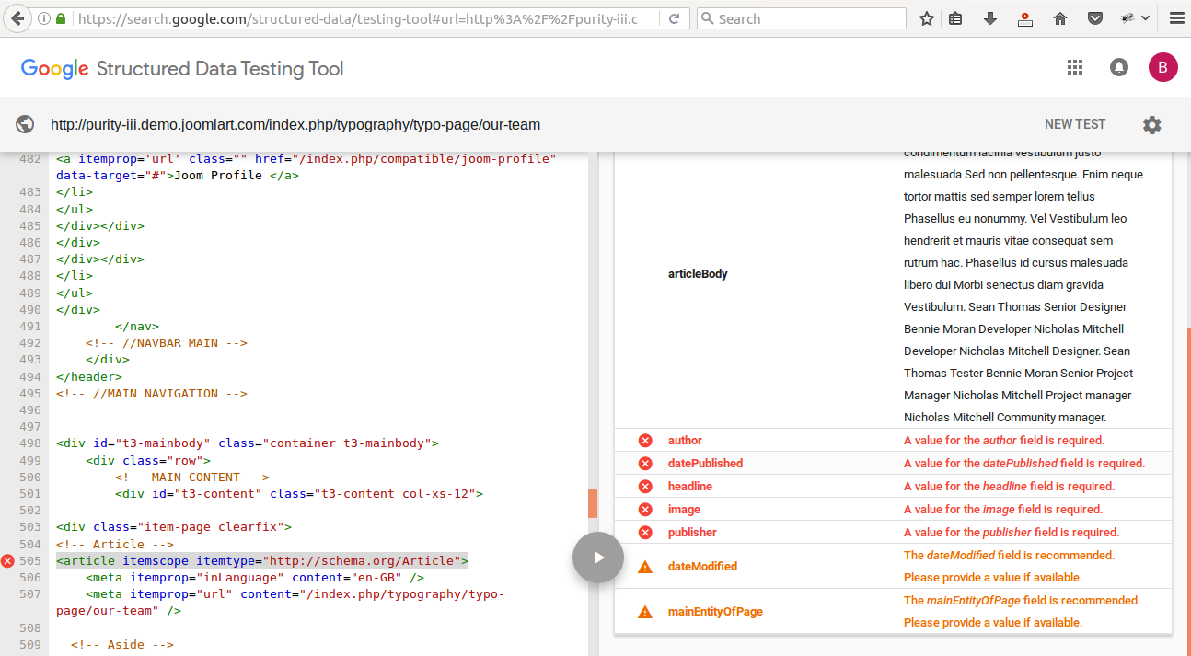Click the warning icon beside dateModified
The width and height of the screenshot is (1191, 656).
coord(645,567)
